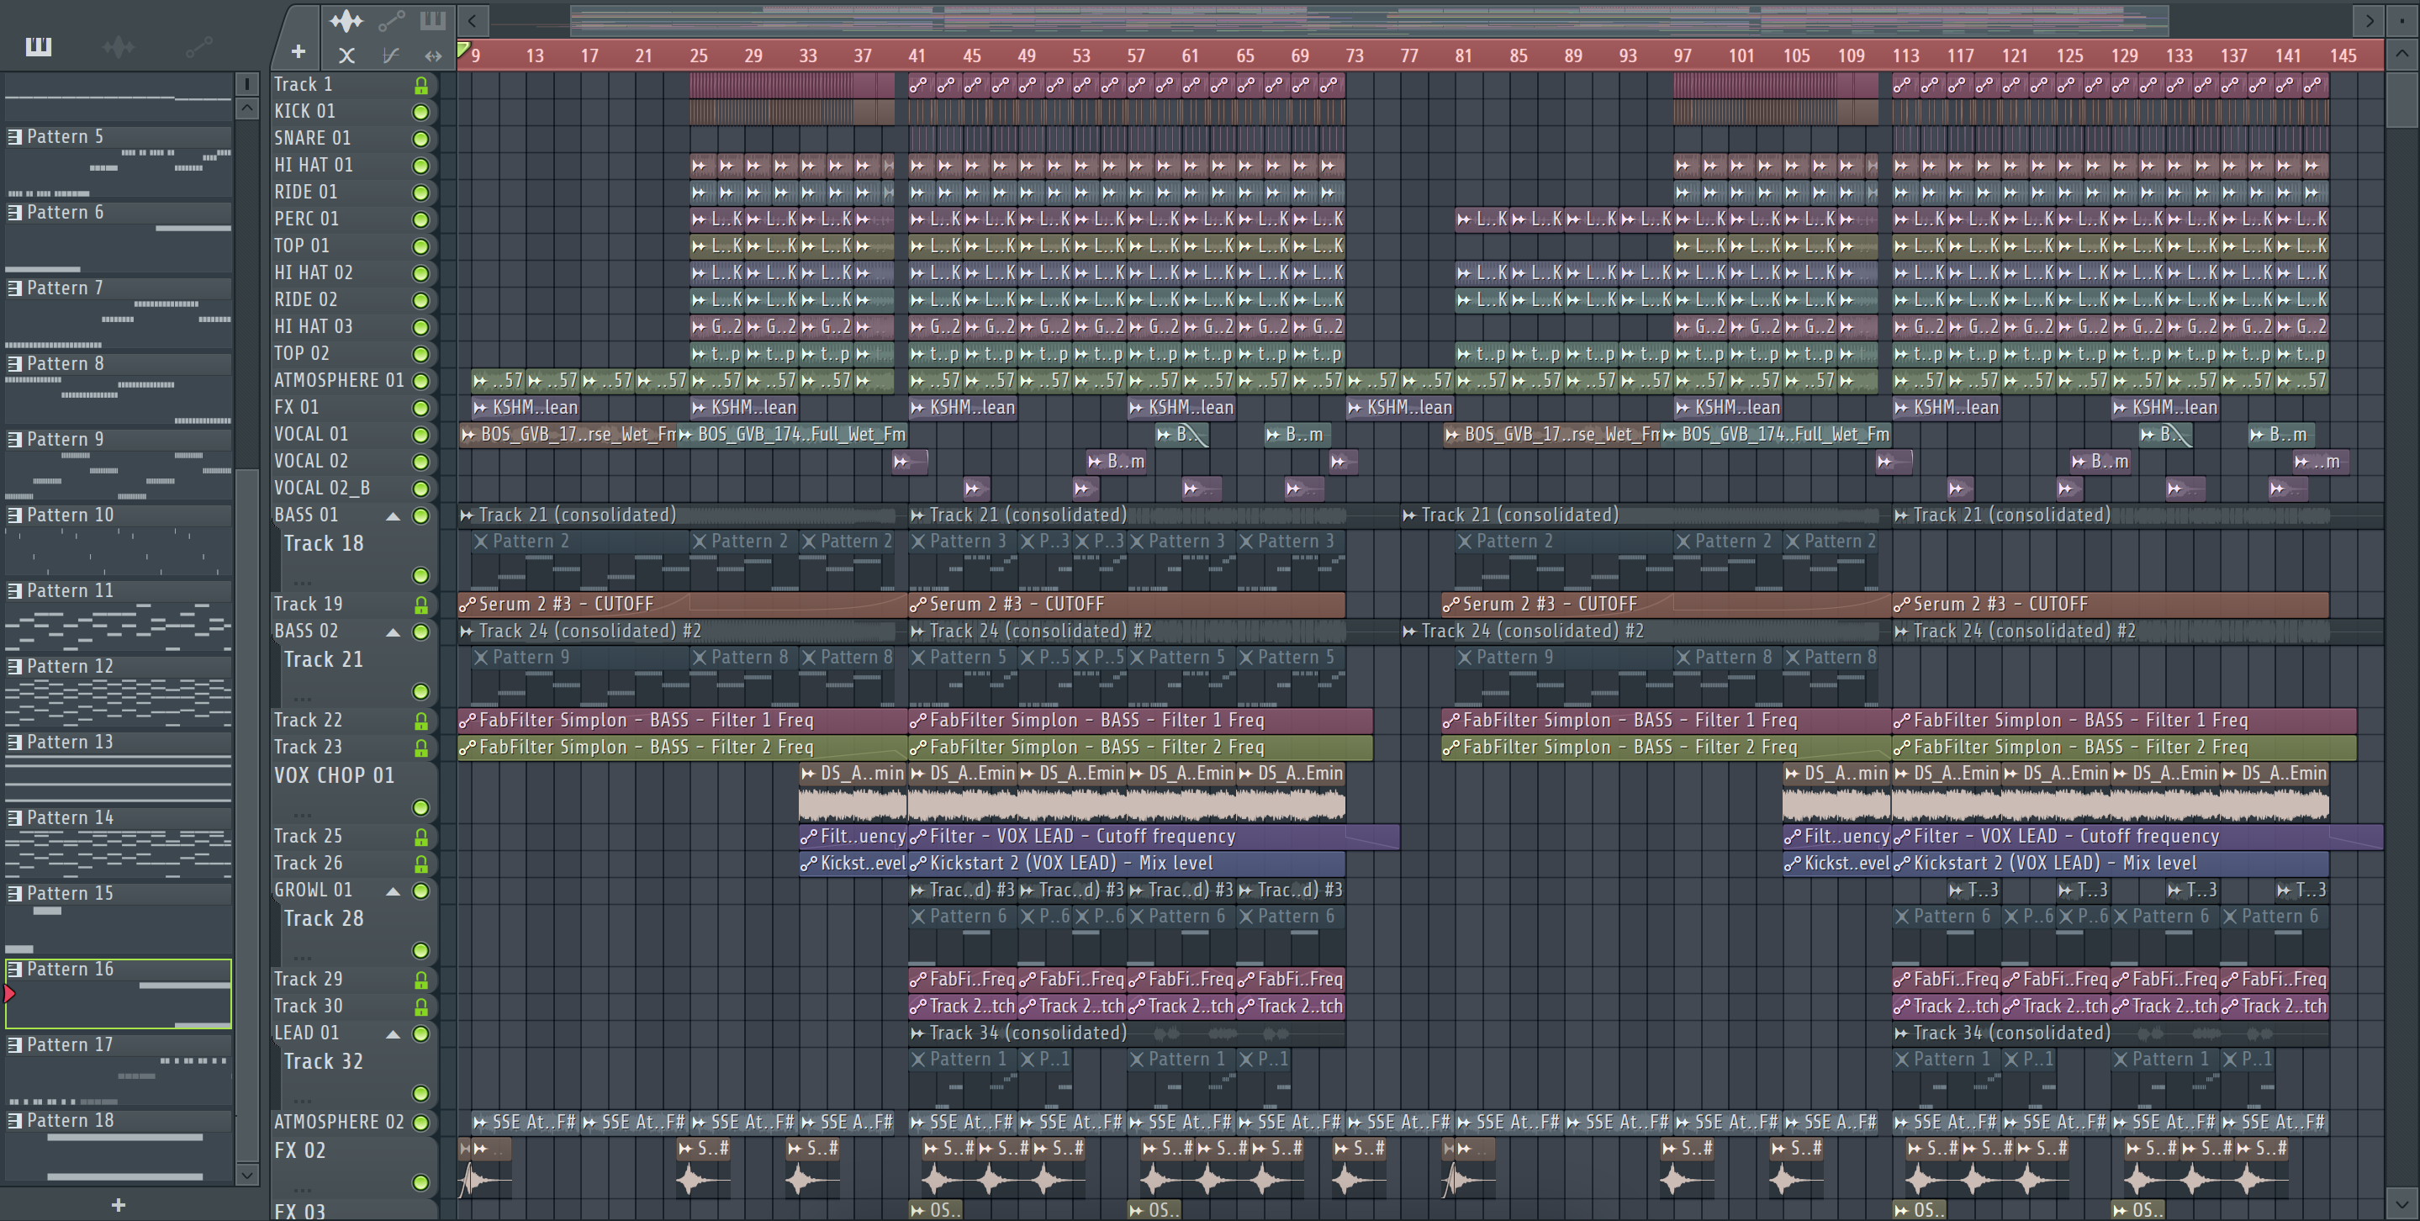Mute the VOCAL 01 track
This screenshot has height=1221, width=2420.
(x=421, y=435)
